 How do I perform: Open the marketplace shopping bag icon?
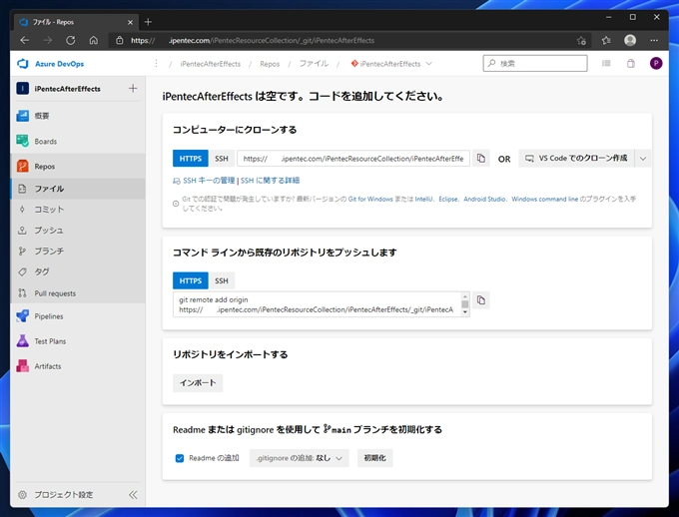(x=631, y=64)
